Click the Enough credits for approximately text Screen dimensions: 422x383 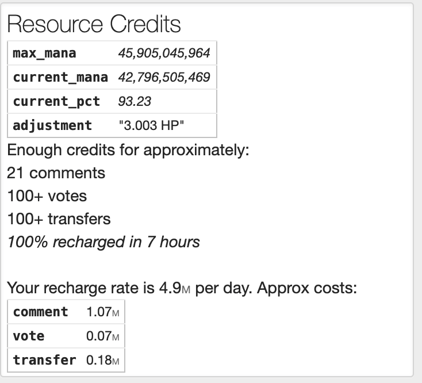pyautogui.click(x=128, y=150)
